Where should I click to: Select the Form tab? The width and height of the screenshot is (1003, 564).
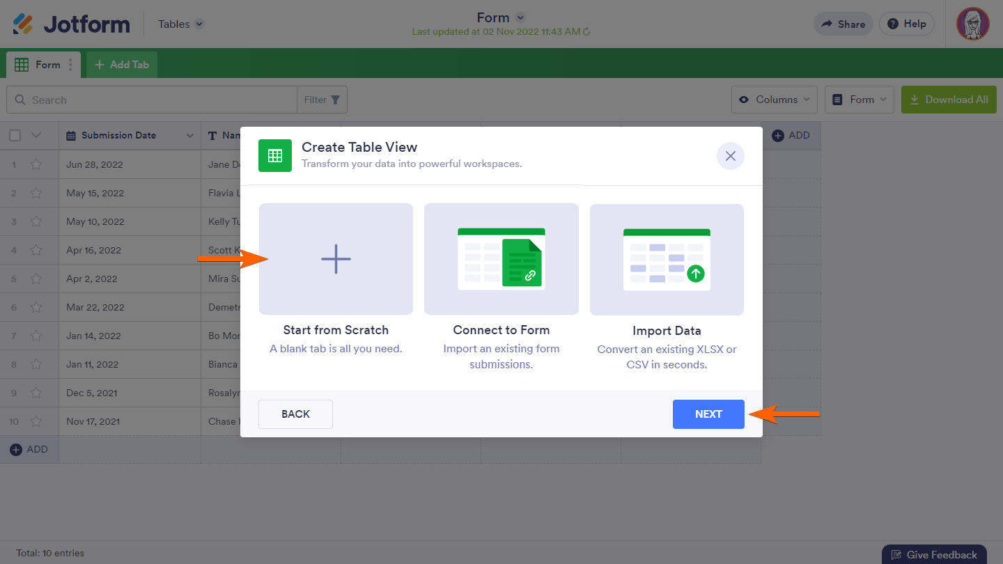click(x=38, y=65)
